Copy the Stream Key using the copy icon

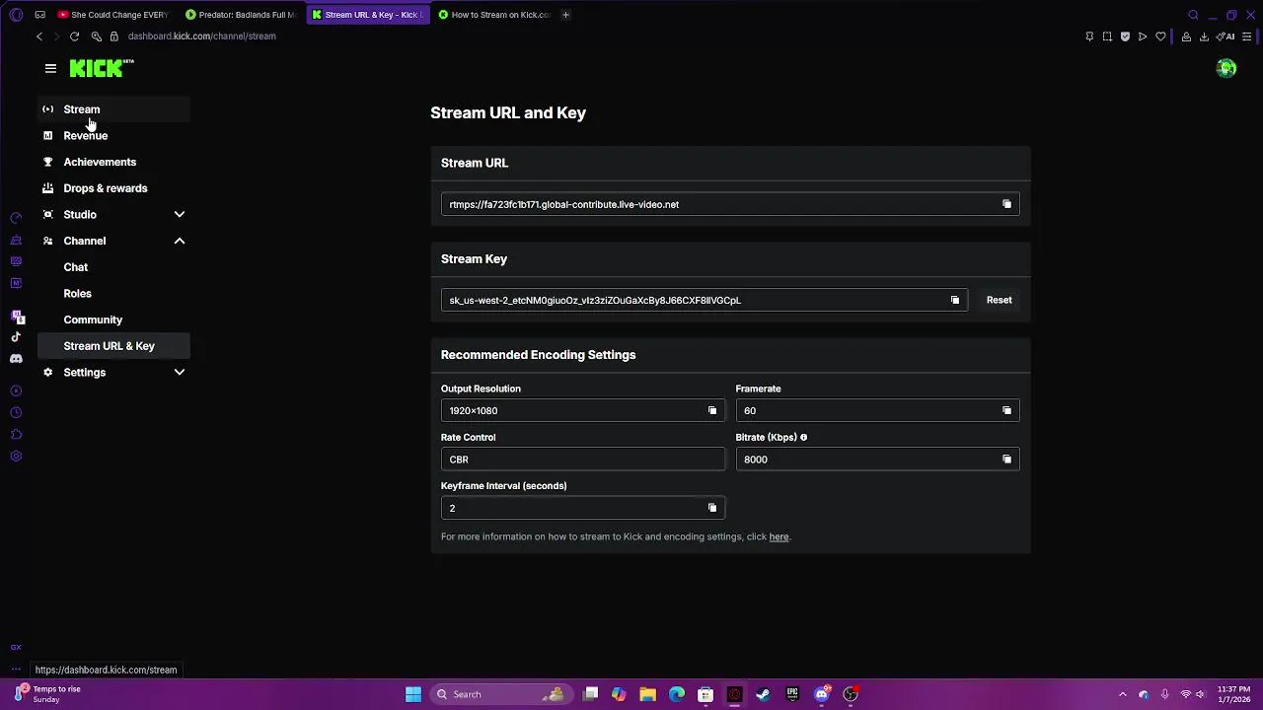coord(954,300)
